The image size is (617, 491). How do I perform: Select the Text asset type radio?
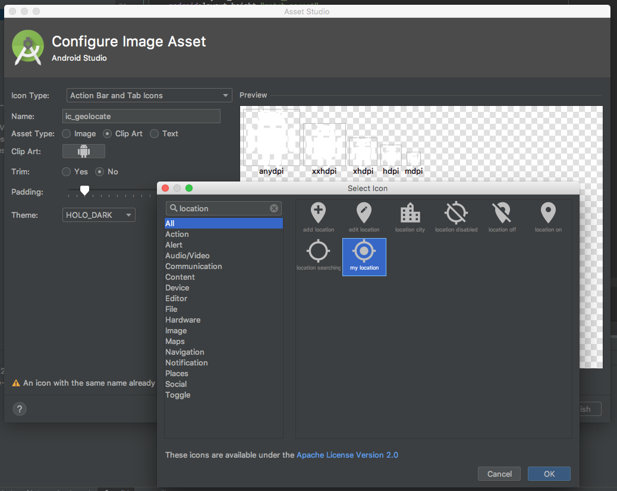point(155,134)
